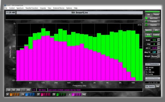
Task: Select the bright green D trace swatch
Action: (57, 94)
